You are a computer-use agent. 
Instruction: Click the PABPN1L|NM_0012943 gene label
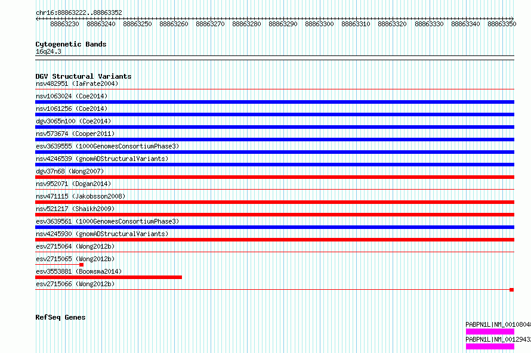click(x=498, y=339)
